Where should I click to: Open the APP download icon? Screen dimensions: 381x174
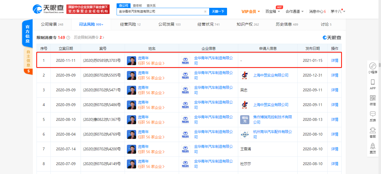(373, 82)
